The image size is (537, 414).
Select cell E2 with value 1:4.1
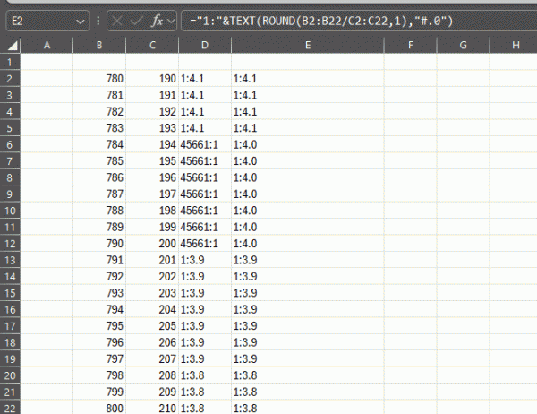pyautogui.click(x=306, y=79)
